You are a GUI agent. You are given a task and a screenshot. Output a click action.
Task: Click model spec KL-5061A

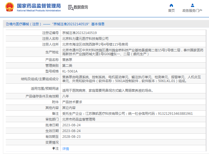point(70,71)
